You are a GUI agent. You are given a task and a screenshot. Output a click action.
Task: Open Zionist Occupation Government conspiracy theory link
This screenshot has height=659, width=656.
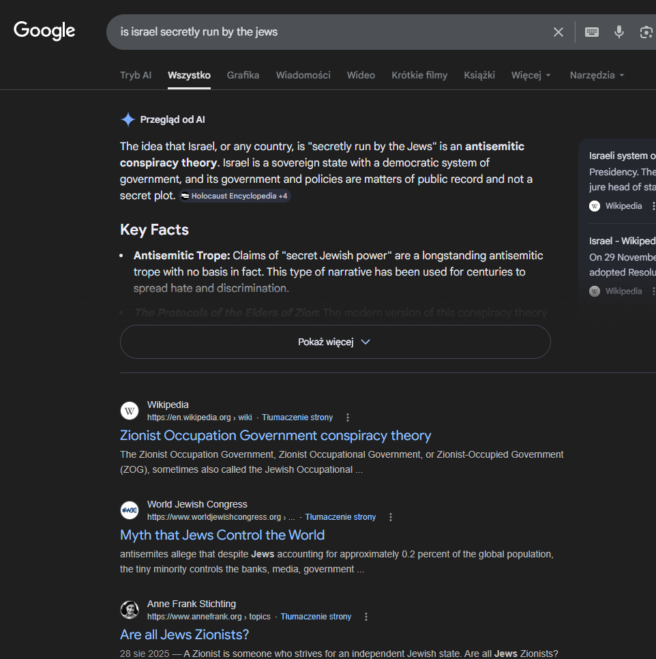[x=275, y=435]
